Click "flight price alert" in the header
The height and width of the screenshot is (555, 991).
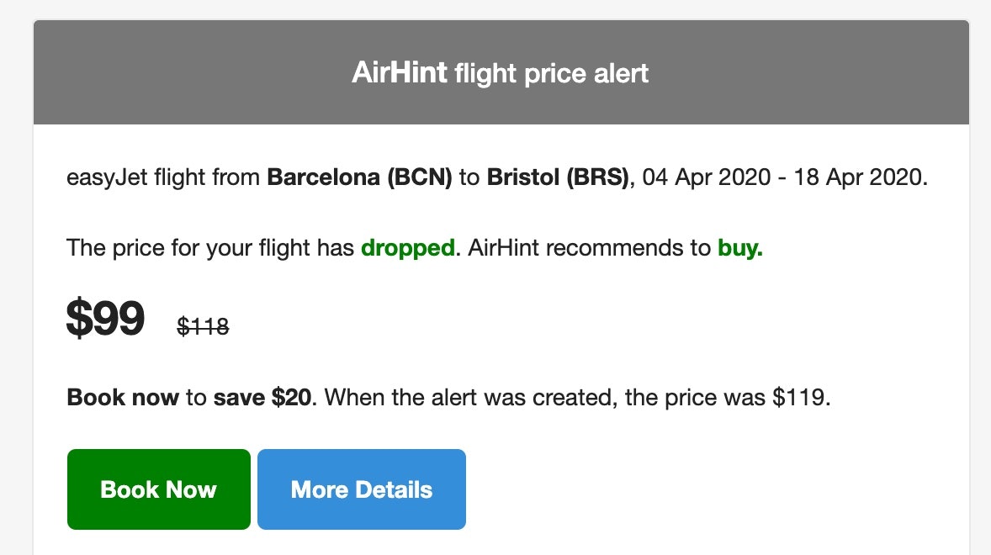[551, 74]
